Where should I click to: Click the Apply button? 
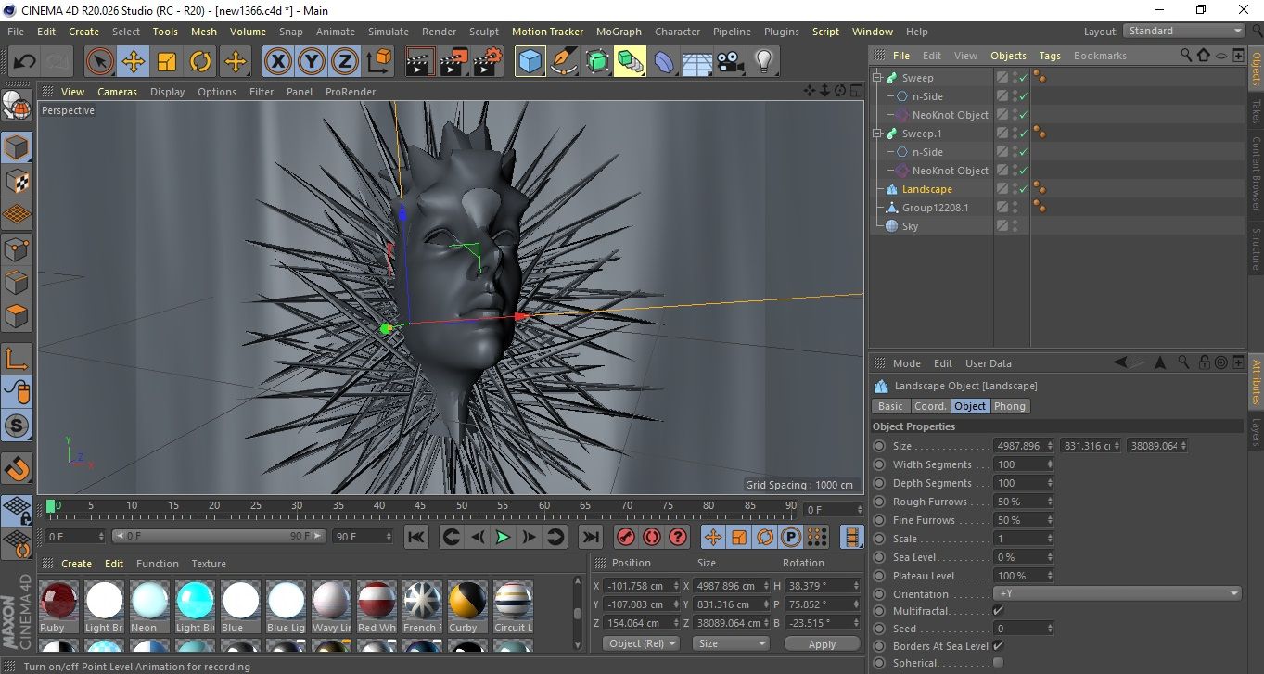pyautogui.click(x=822, y=643)
